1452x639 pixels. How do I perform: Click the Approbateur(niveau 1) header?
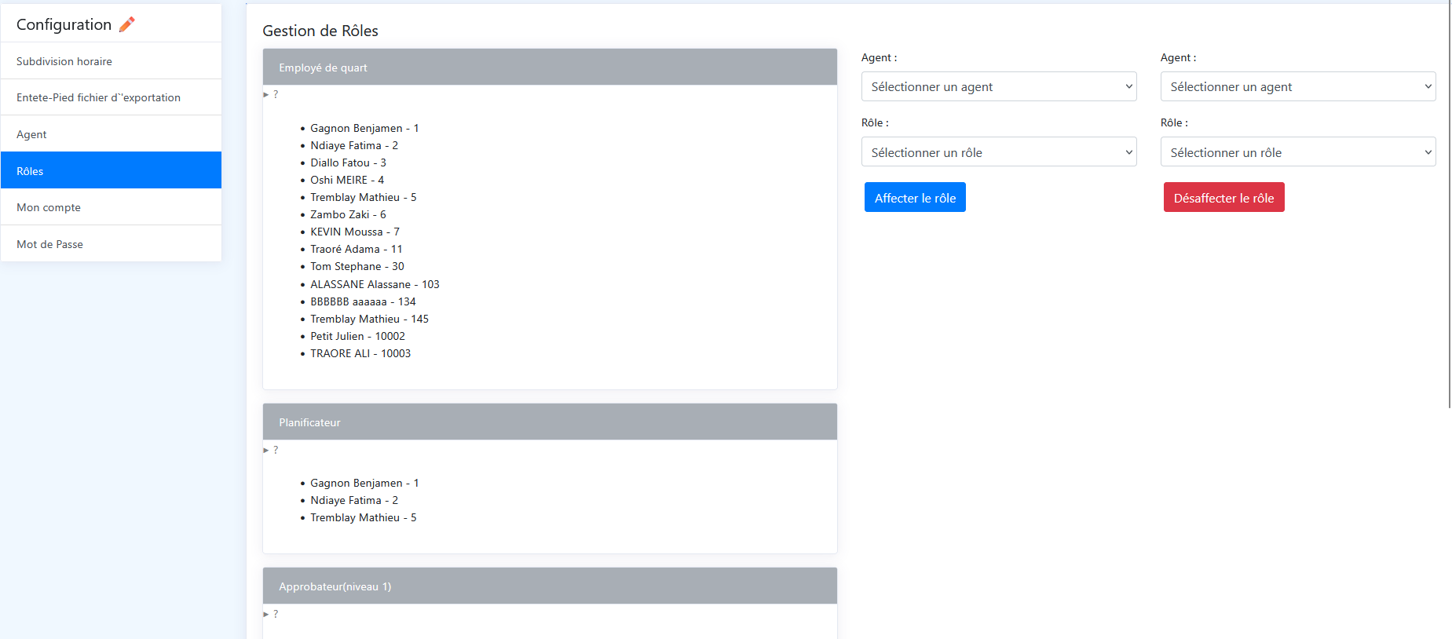550,586
